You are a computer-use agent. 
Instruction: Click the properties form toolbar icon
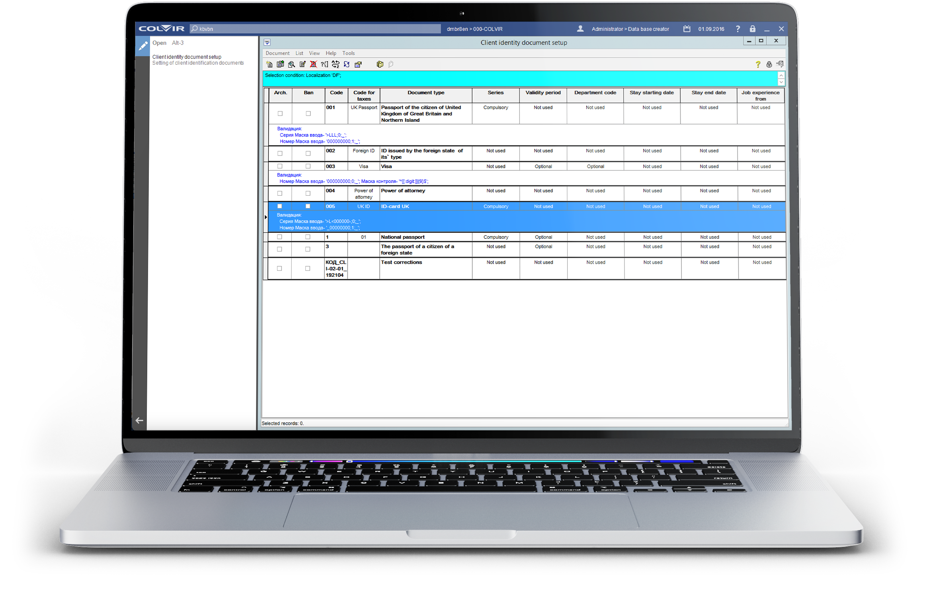[x=358, y=64]
